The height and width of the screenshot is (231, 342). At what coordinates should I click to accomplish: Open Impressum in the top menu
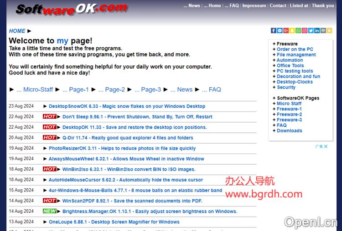254,5
